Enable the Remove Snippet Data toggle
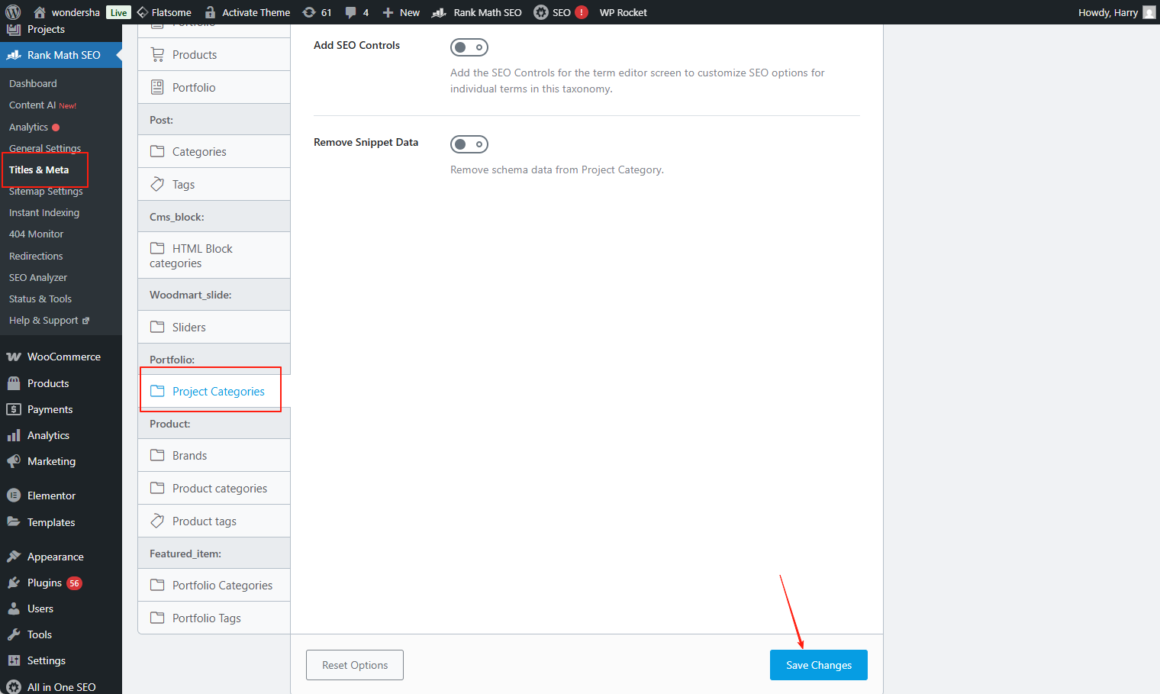1160x694 pixels. [x=469, y=144]
